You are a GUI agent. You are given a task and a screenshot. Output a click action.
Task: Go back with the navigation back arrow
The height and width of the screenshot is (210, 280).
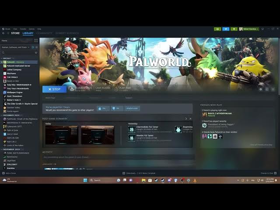(3, 33)
